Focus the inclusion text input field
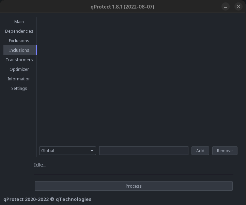This screenshot has height=205, width=246. pyautogui.click(x=143, y=151)
